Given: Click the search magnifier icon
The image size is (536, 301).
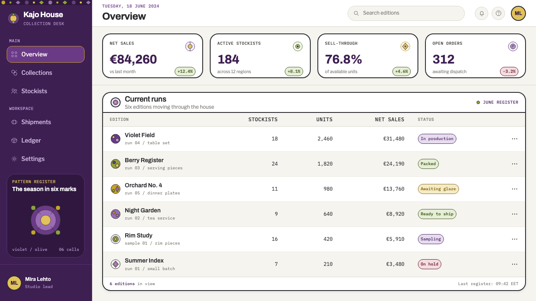Looking at the screenshot, I should pyautogui.click(x=356, y=13).
